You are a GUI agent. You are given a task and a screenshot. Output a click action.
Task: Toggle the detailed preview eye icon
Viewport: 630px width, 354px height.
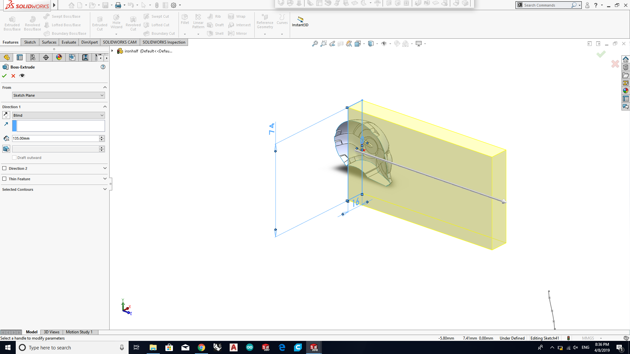pyautogui.click(x=22, y=76)
